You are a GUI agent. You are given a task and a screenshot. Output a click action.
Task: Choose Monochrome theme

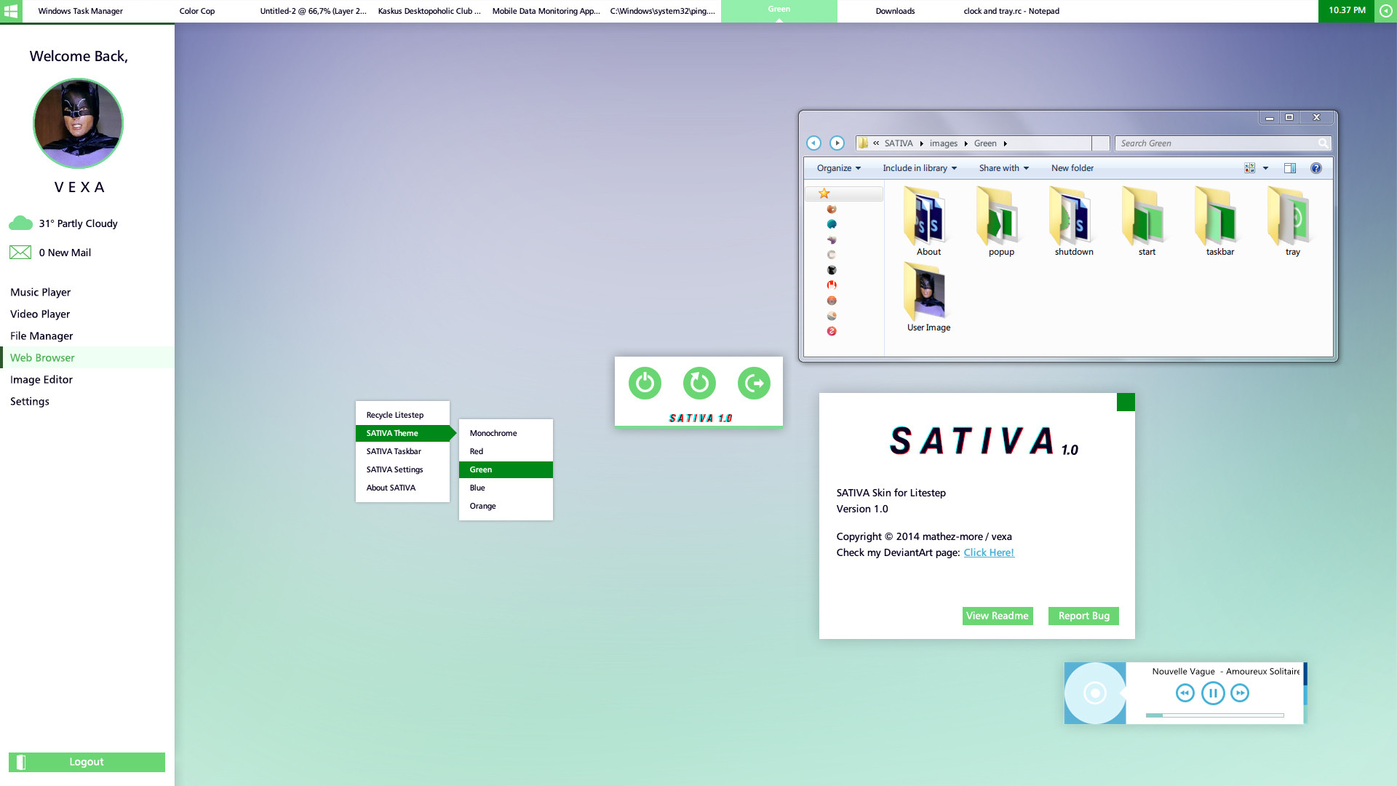[506, 433]
